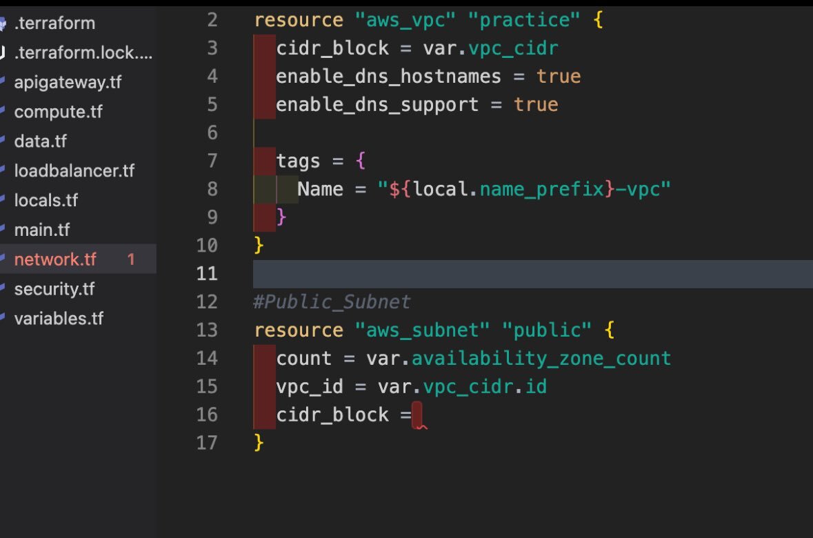Click the #Public_Subnet comment
Image resolution: width=813 pixels, height=538 pixels.
[x=332, y=302]
